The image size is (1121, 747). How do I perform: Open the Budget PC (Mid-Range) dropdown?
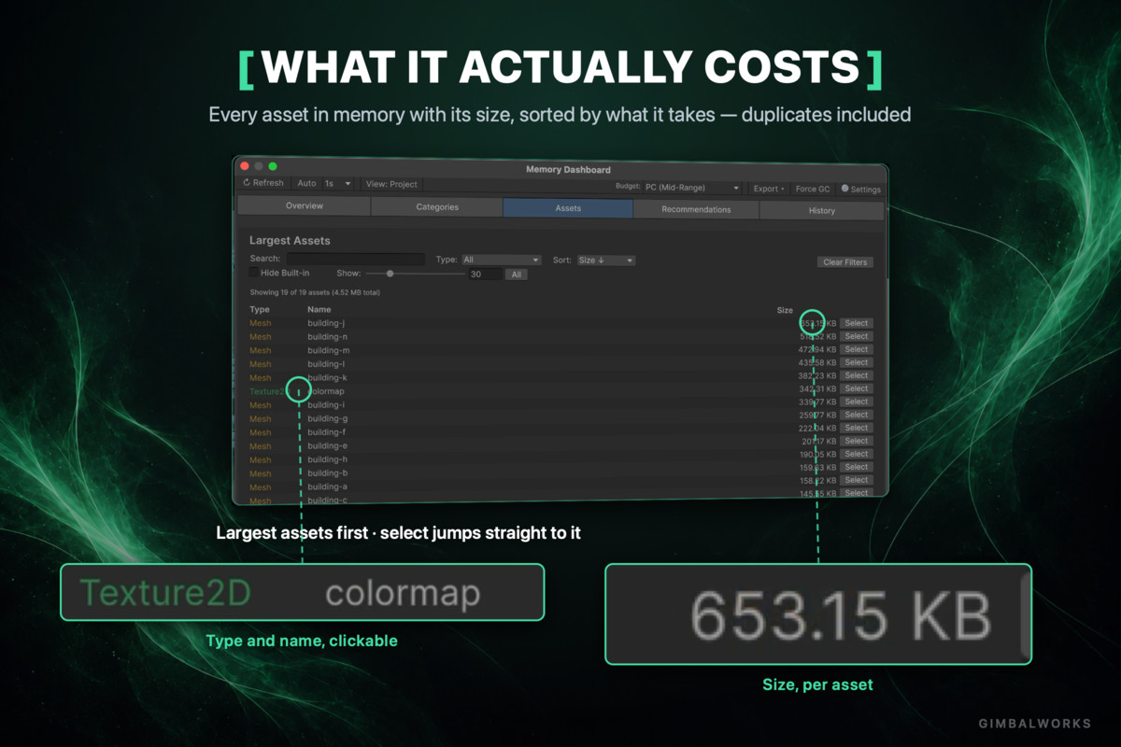point(692,188)
